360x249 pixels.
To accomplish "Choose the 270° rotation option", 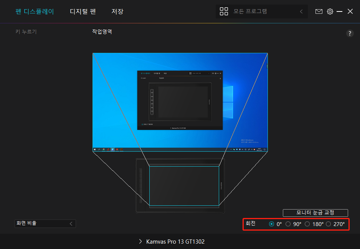I will [x=329, y=224].
